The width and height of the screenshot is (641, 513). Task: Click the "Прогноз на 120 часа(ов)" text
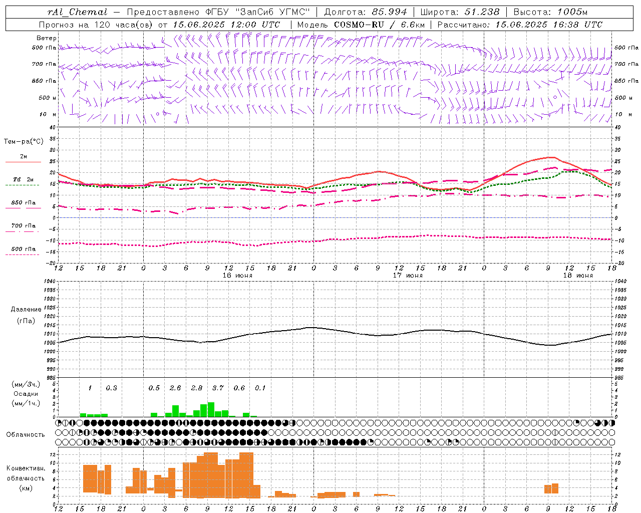point(96,25)
